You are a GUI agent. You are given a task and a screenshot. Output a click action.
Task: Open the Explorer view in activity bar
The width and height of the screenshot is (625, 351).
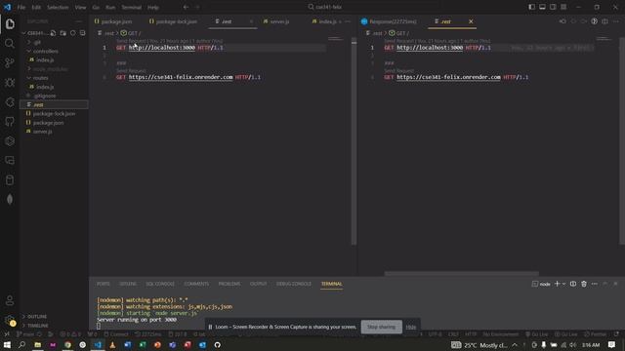coord(10,23)
